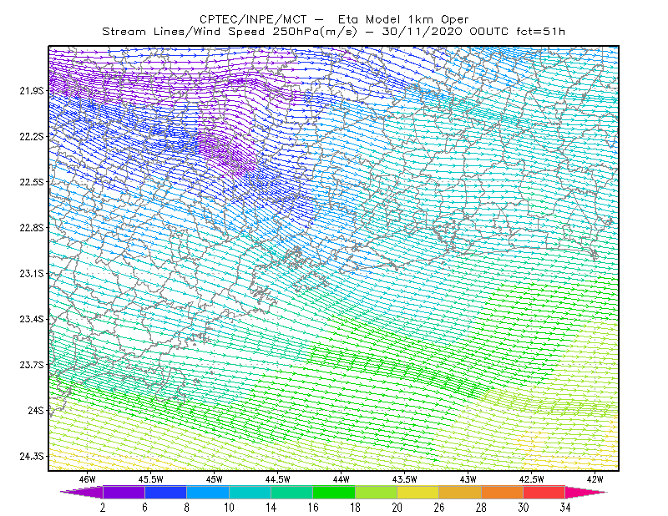Click the yellow 20-26 legend swatch
This screenshot has width=668, height=516.
click(x=418, y=492)
